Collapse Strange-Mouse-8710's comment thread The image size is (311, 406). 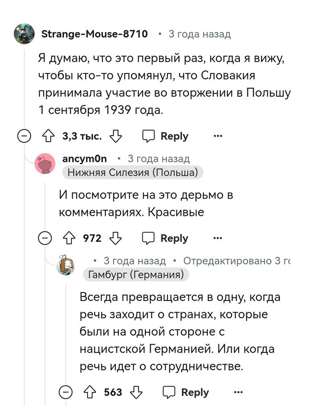[x=24, y=136]
